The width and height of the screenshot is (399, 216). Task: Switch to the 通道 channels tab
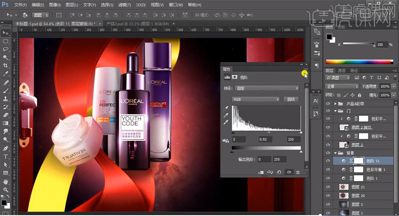click(342, 71)
